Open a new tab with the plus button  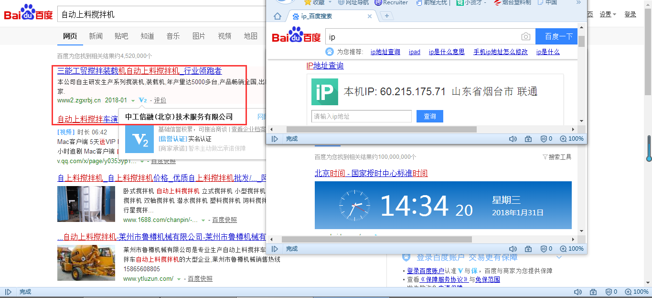coord(386,16)
